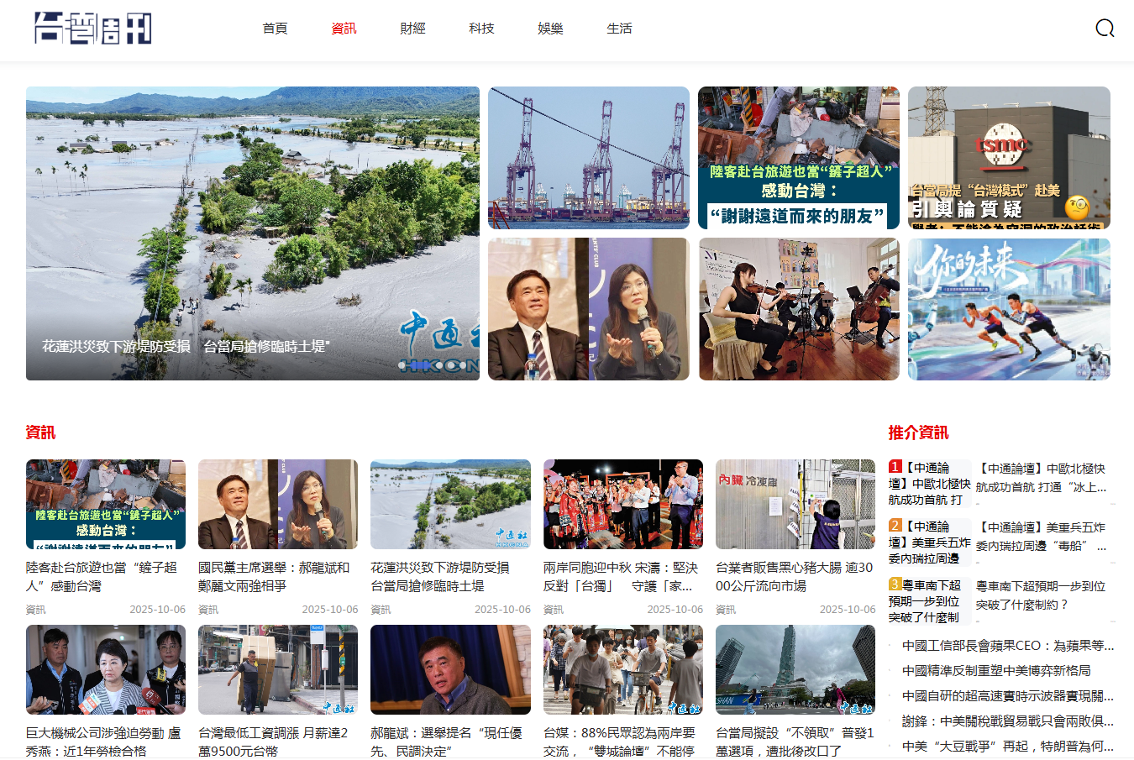Image resolution: width=1134 pixels, height=760 pixels.
Task: Open the 娛樂 navigation item
Action: (550, 29)
